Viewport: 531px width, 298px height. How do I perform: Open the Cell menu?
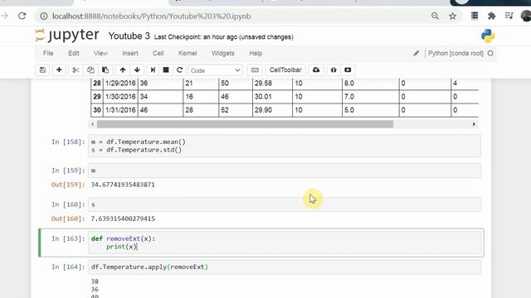158,53
